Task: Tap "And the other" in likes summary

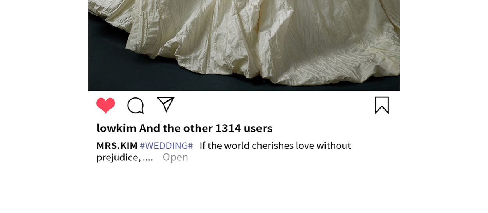Action: (176, 128)
